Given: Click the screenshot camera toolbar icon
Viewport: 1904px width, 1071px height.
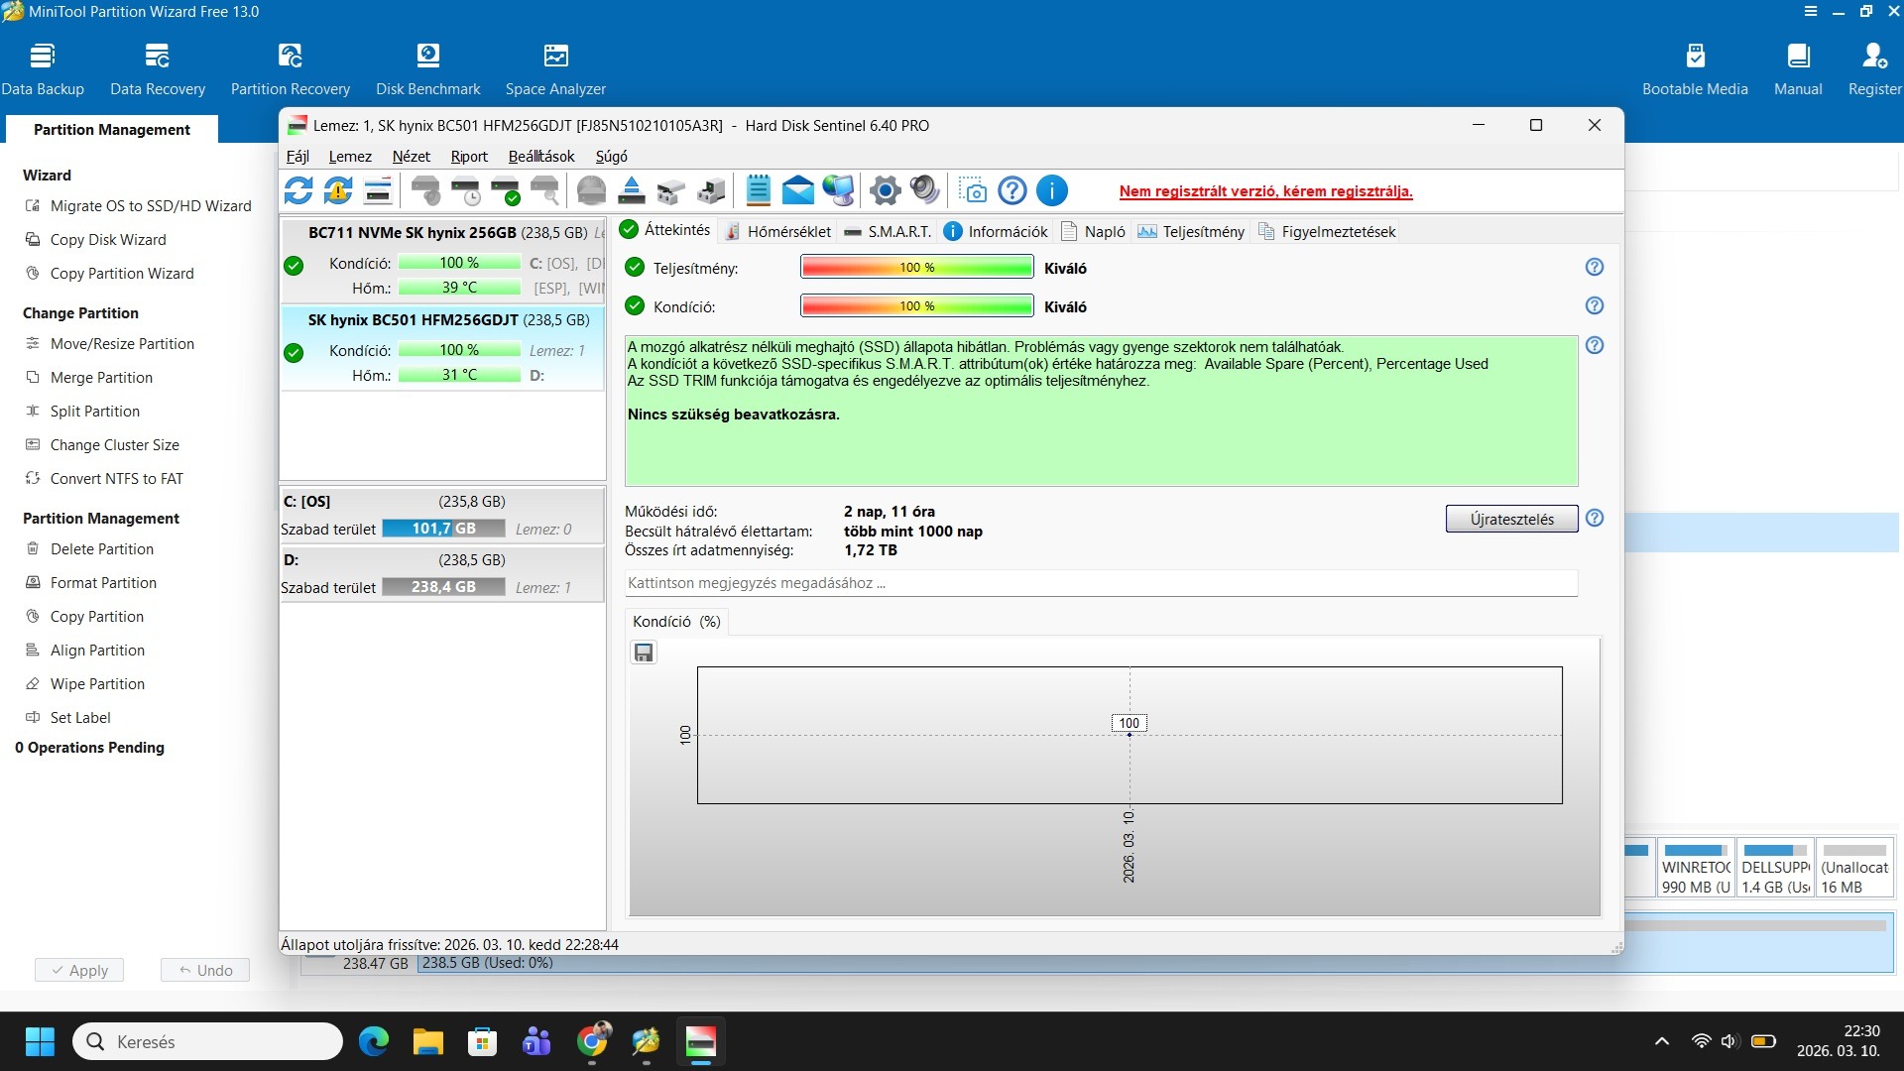Looking at the screenshot, I should coord(974,190).
